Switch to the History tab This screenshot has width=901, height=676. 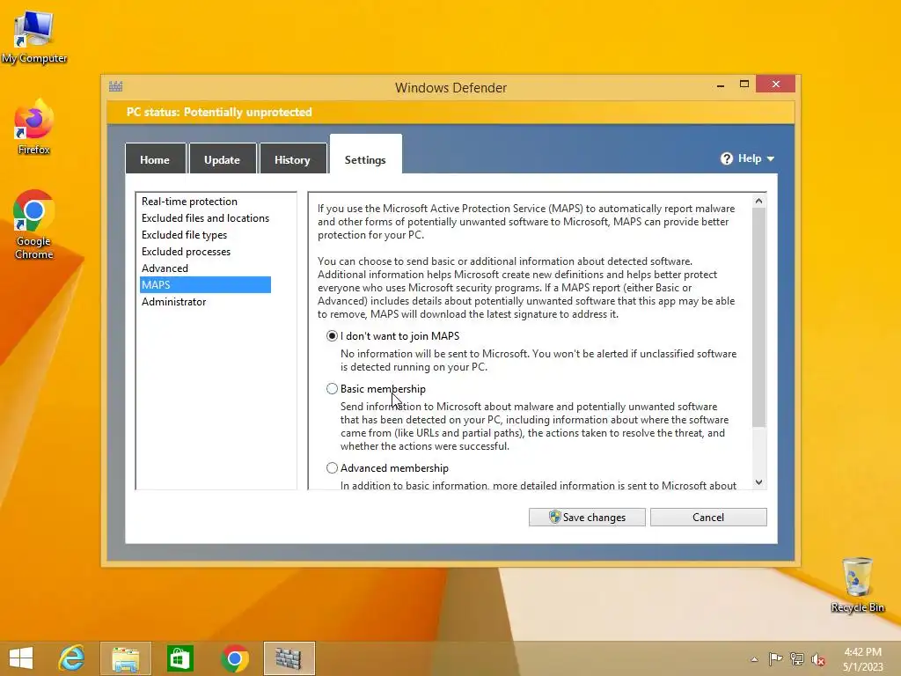coord(292,160)
